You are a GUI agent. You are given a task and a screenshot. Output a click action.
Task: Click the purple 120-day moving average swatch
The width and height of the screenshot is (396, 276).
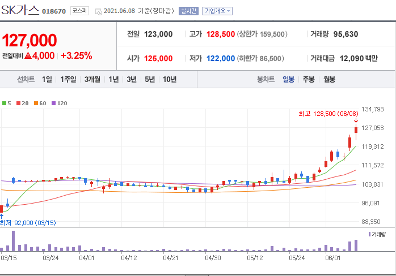point(53,103)
